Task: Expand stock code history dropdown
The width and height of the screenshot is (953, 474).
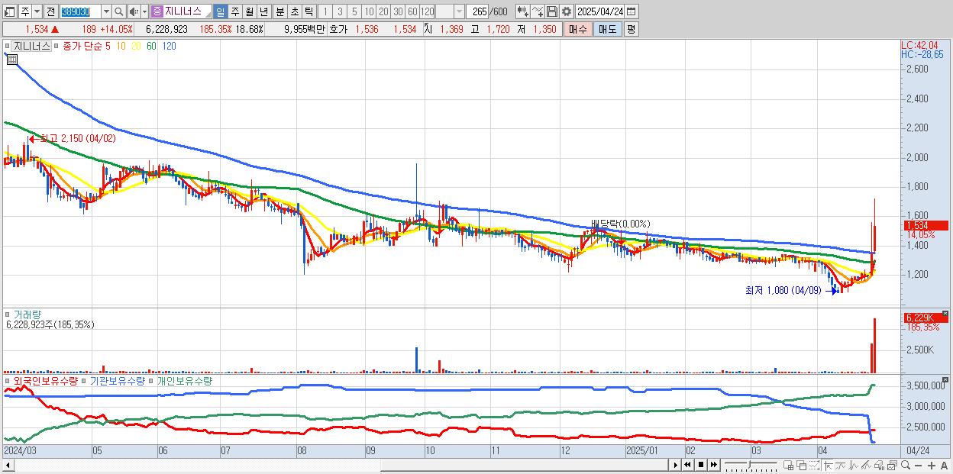Action: [106, 11]
